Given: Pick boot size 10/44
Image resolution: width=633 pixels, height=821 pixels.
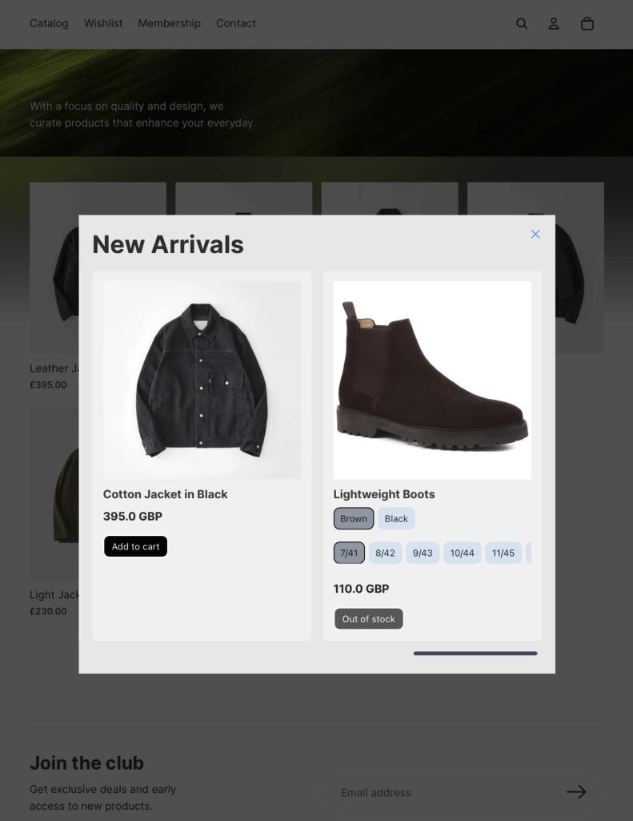Looking at the screenshot, I should coord(463,553).
